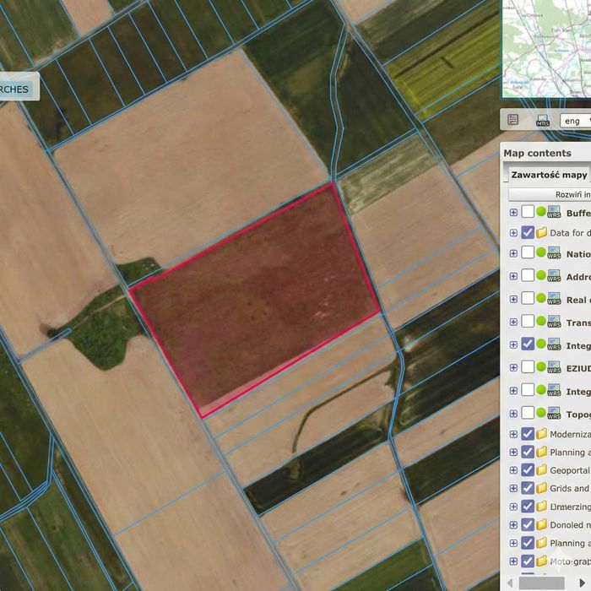Click the SEARCHES button
Viewport: 591px width, 591px height.
(17, 89)
